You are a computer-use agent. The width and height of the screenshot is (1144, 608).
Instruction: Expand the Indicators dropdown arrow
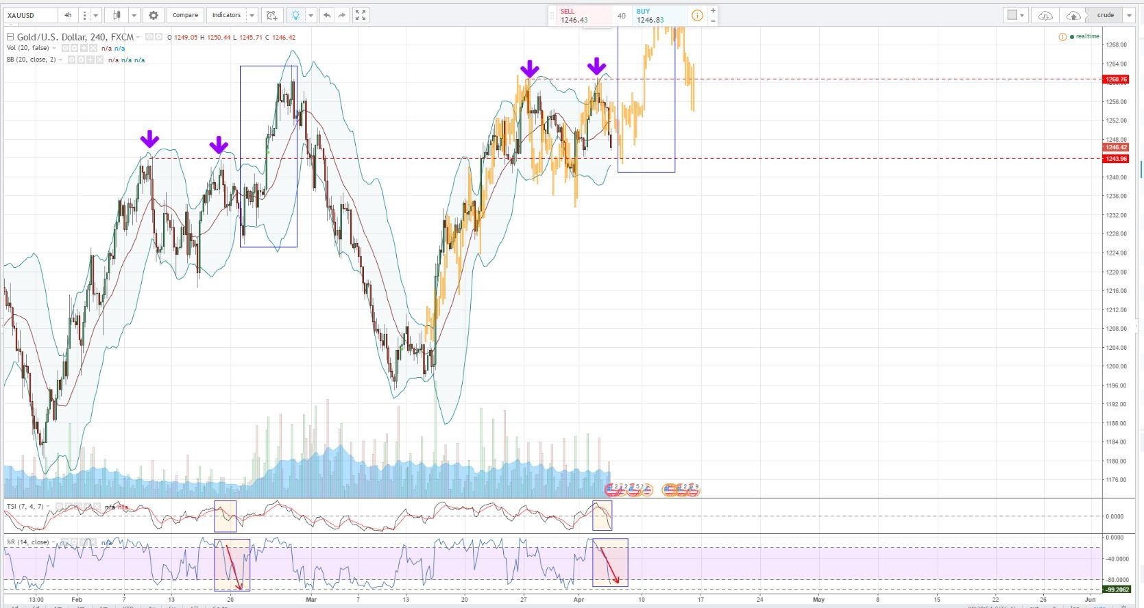click(252, 15)
